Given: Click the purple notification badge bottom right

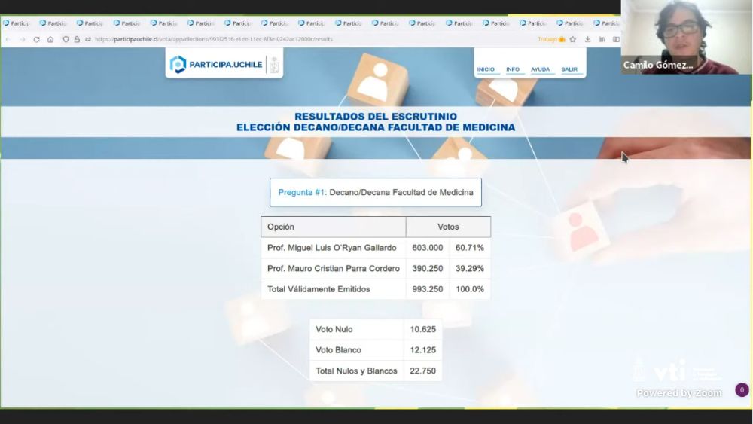Looking at the screenshot, I should point(742,390).
